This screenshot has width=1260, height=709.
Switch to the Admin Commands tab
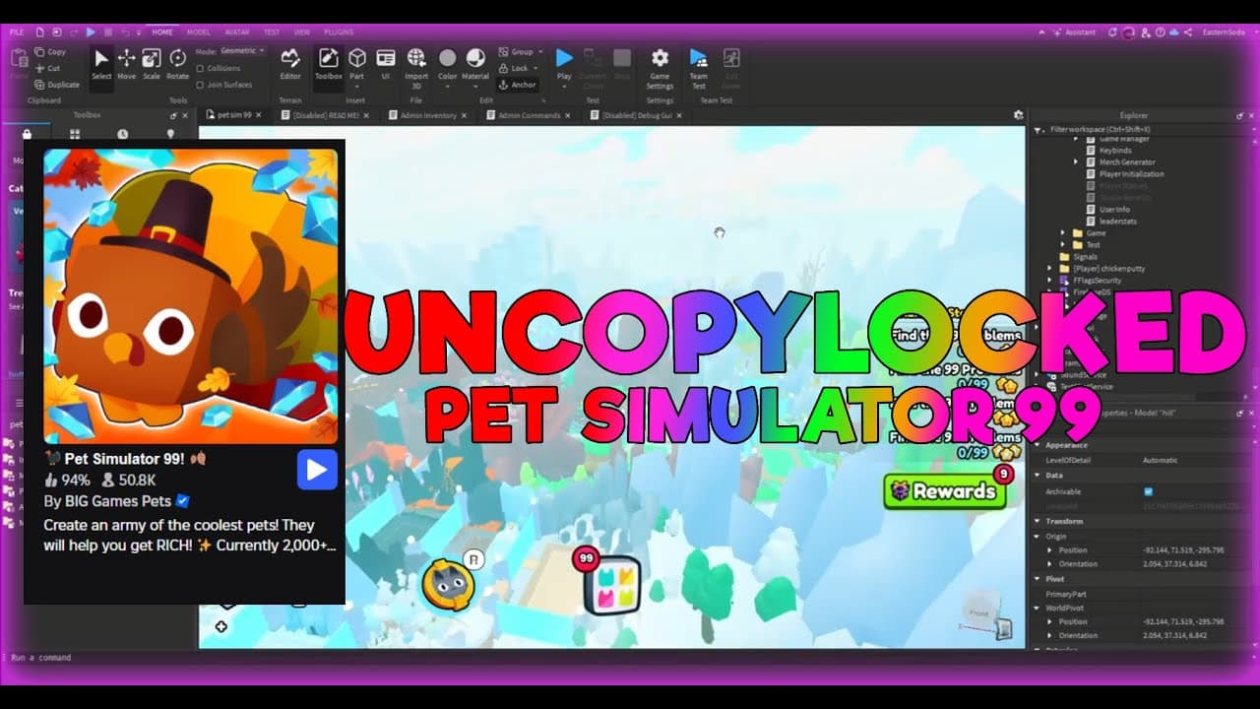(x=529, y=115)
